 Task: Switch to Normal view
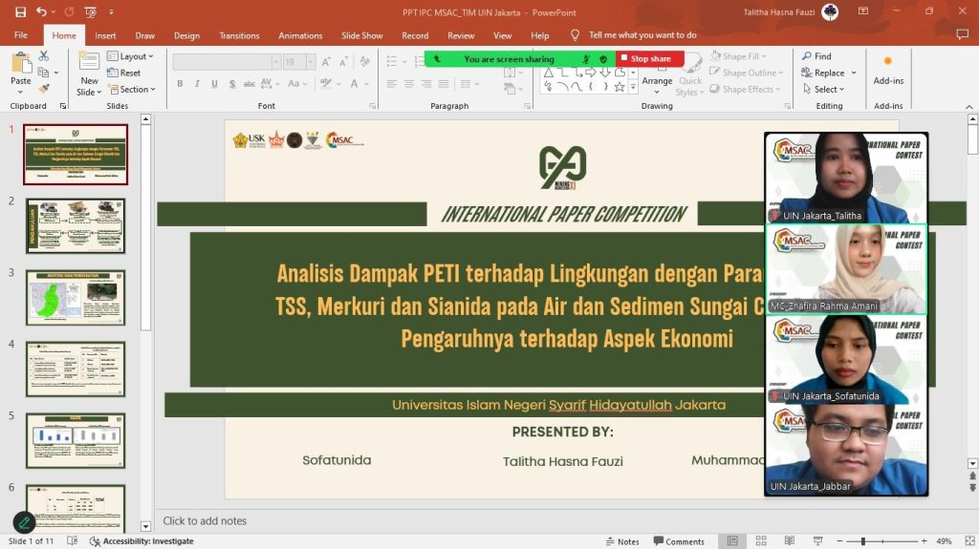pos(732,541)
